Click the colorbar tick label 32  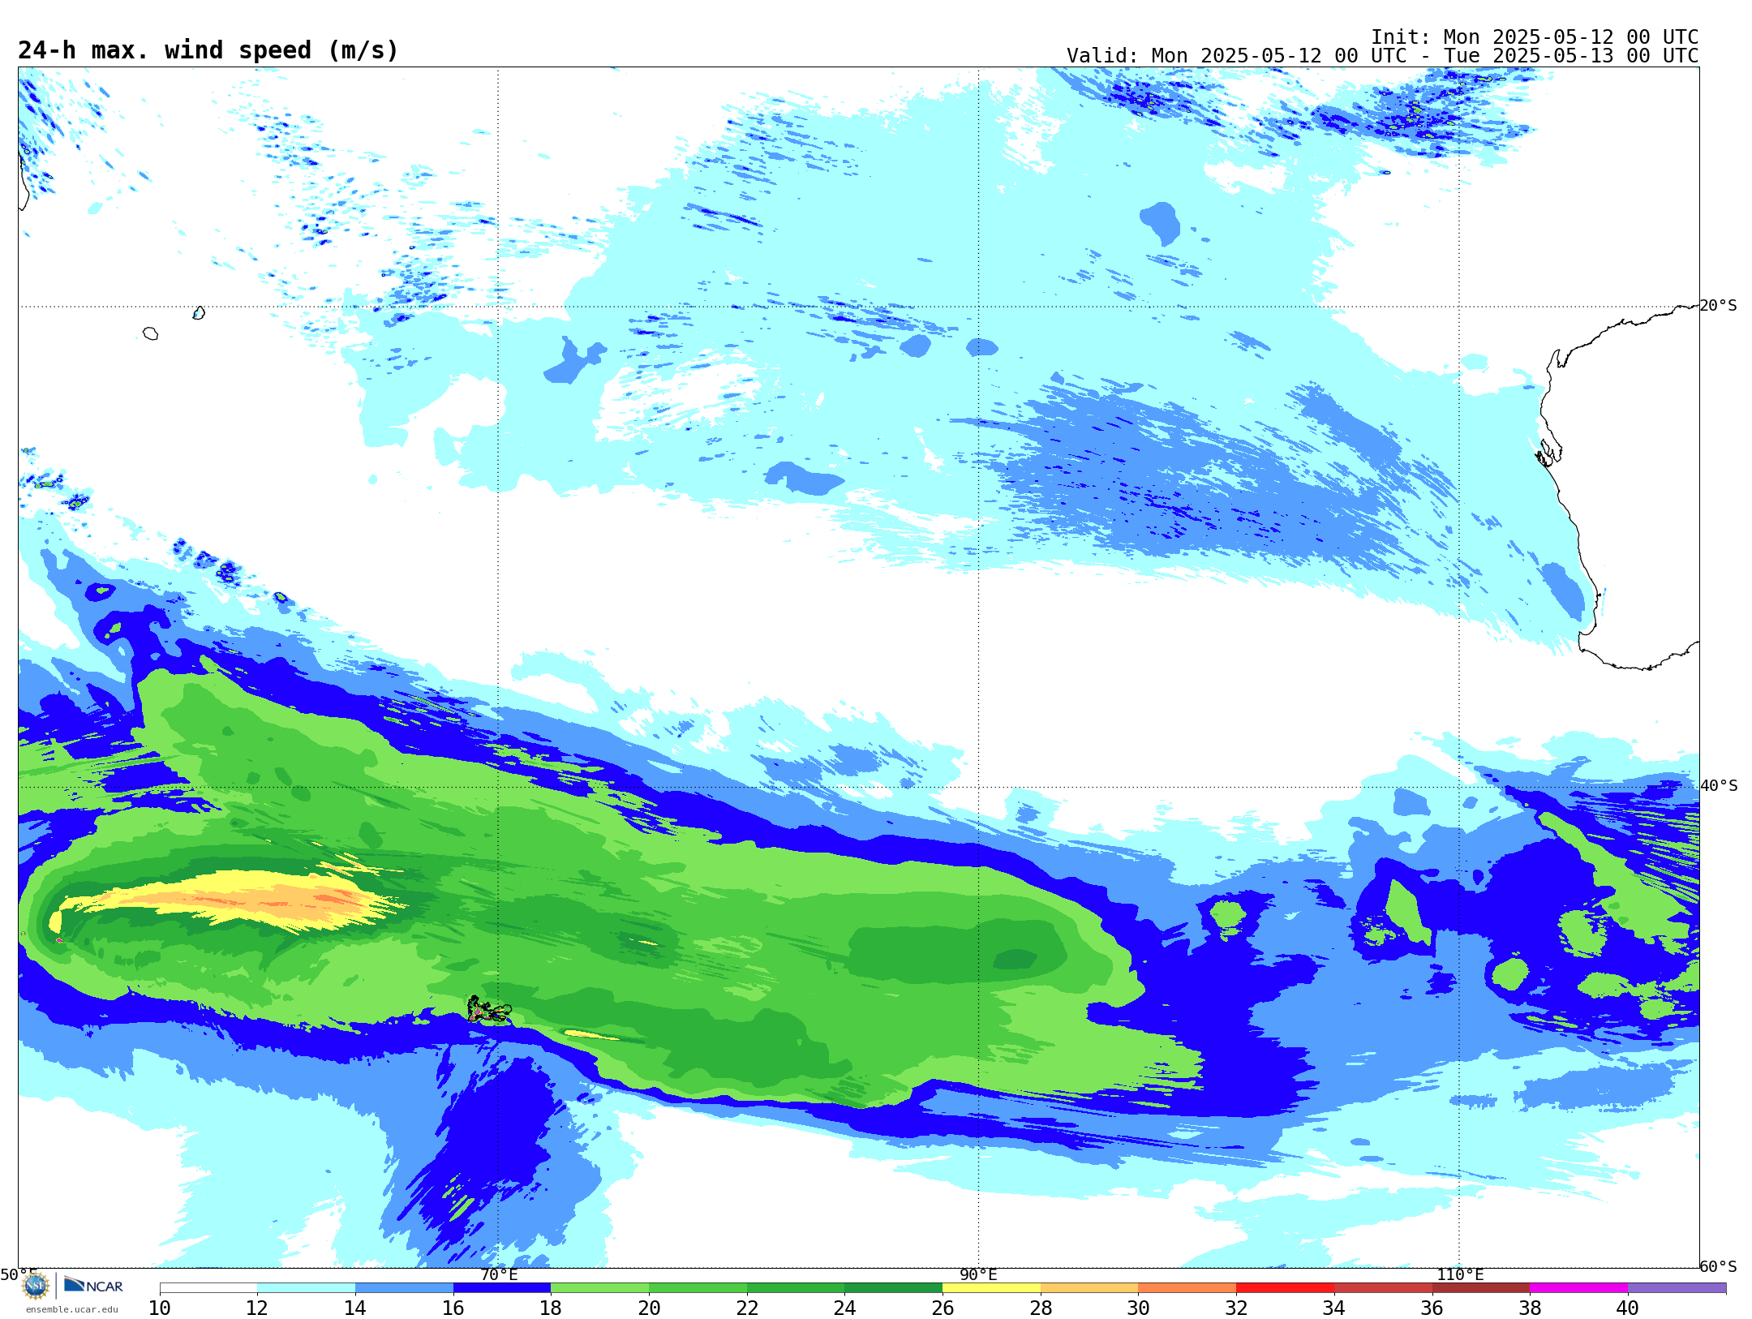pyautogui.click(x=1236, y=1308)
